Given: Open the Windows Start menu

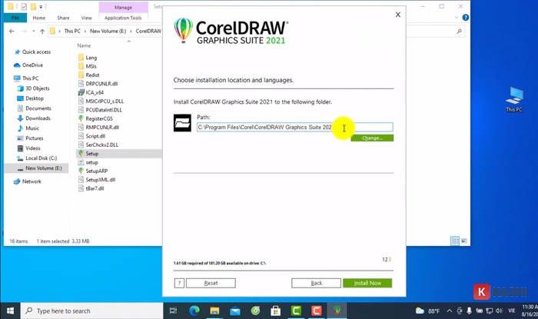Looking at the screenshot, I should (11, 311).
